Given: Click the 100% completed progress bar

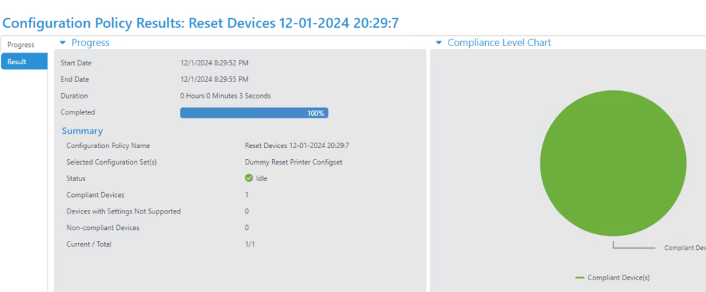Looking at the screenshot, I should (254, 113).
